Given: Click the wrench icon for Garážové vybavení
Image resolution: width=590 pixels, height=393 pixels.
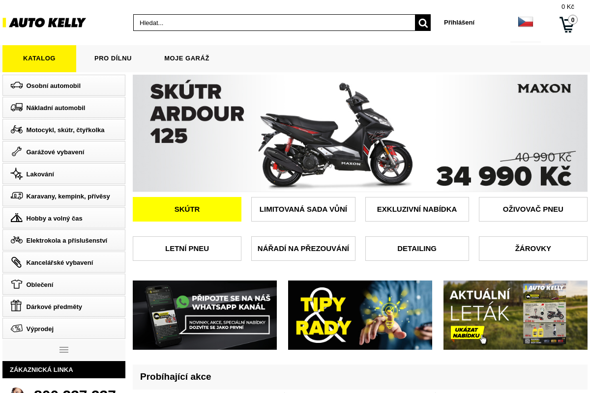Looking at the screenshot, I should 17,152.
